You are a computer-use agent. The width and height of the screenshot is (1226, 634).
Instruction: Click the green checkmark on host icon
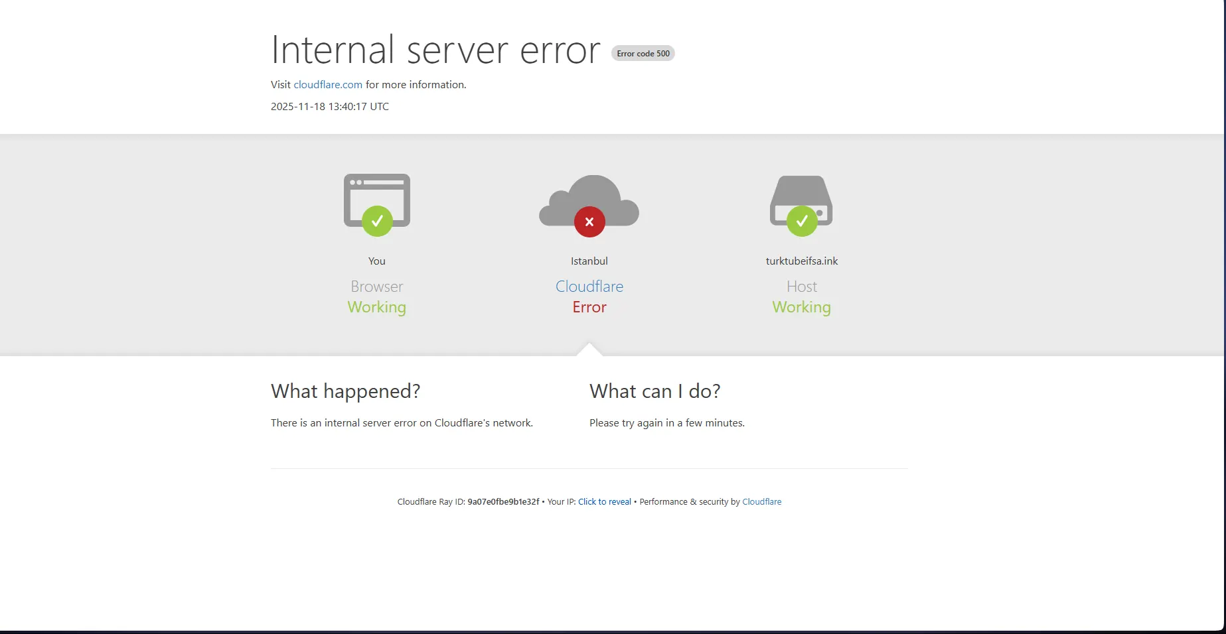[x=802, y=221]
